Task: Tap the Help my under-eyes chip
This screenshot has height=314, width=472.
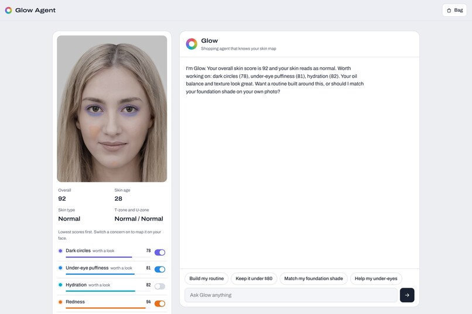Action: [376, 278]
